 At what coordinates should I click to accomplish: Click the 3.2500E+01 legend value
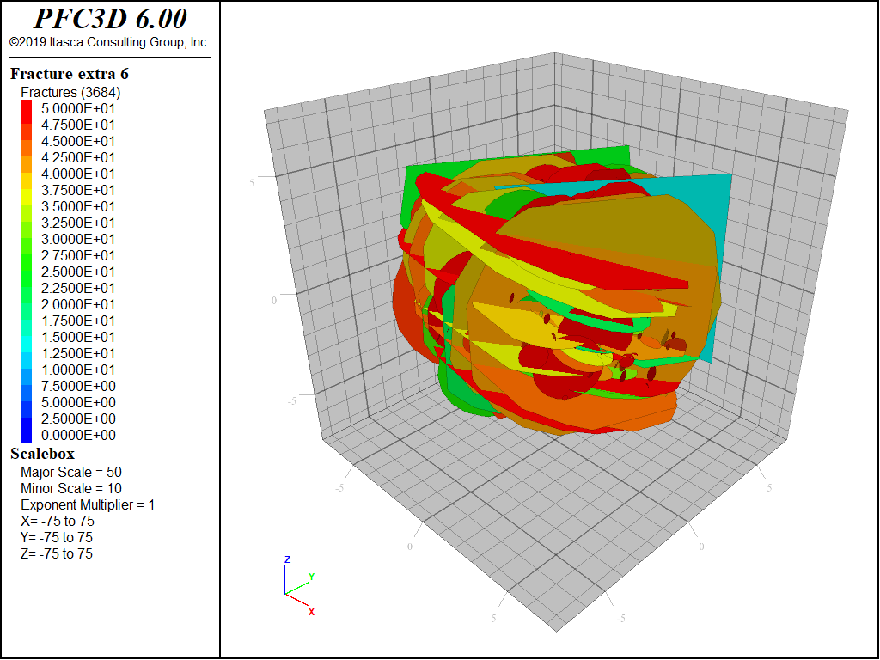coord(78,223)
